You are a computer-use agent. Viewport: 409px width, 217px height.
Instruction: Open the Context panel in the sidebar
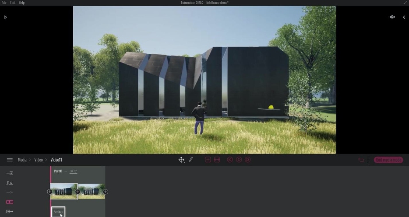click(10, 183)
